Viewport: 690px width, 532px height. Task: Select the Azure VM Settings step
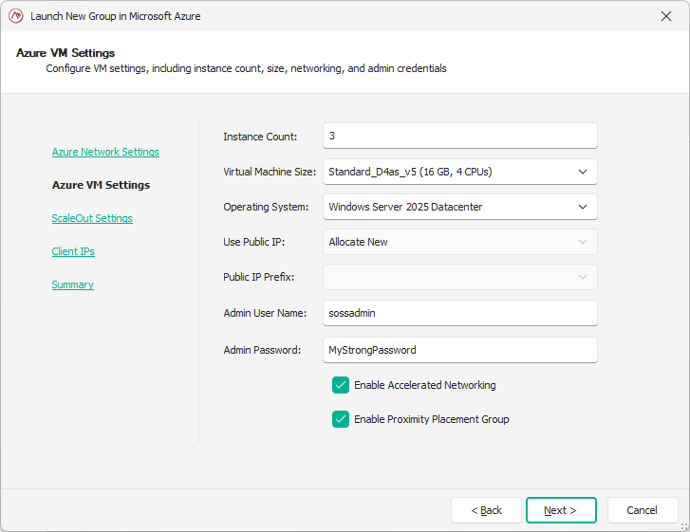pyautogui.click(x=101, y=185)
